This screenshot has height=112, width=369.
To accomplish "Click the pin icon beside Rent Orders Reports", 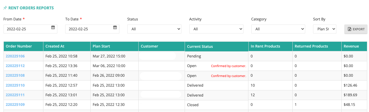I will point(5,8).
